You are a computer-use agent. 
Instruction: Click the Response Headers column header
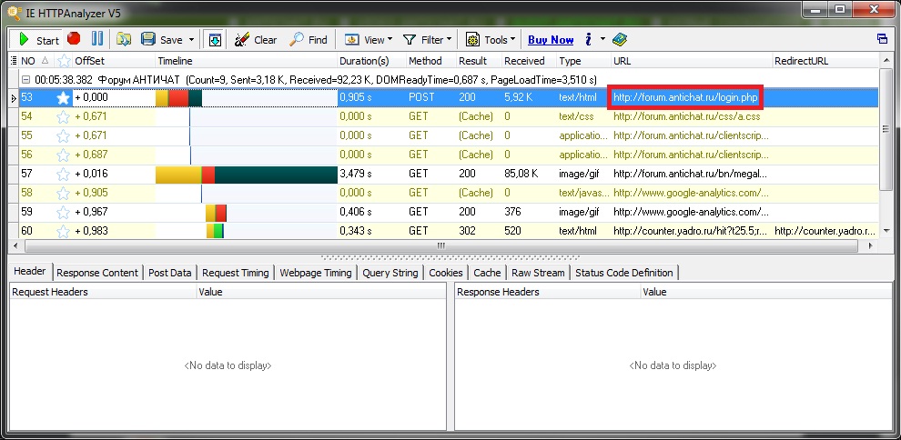pyautogui.click(x=548, y=292)
